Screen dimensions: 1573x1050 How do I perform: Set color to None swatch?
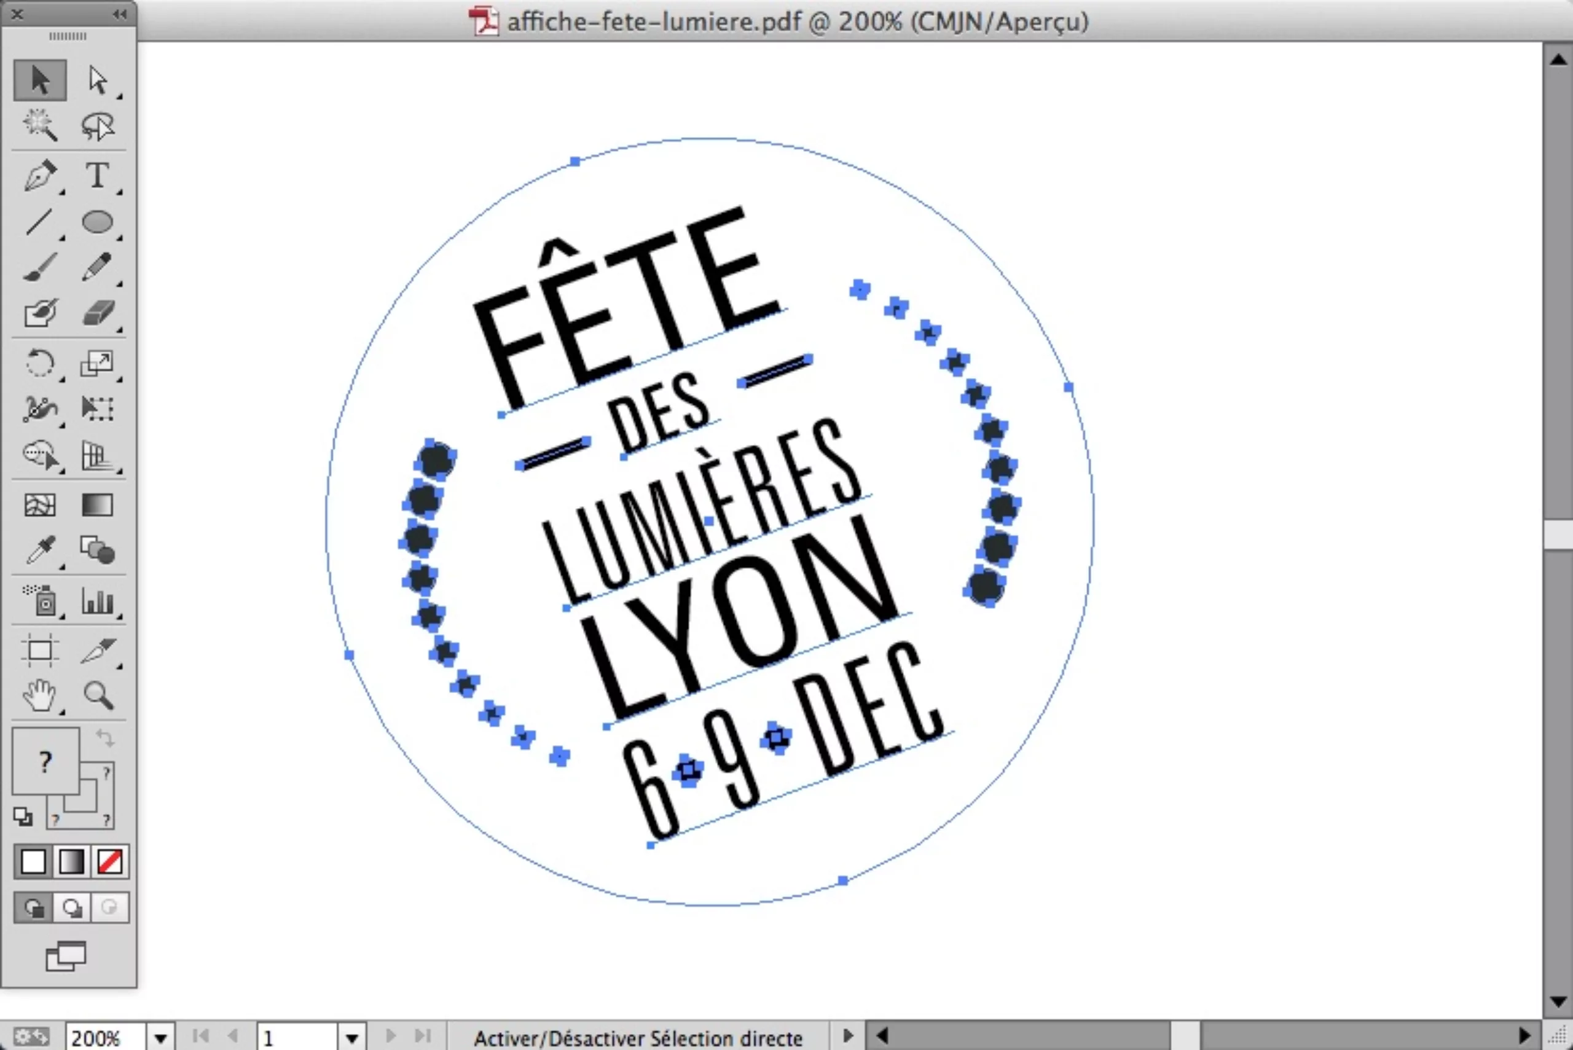point(110,862)
